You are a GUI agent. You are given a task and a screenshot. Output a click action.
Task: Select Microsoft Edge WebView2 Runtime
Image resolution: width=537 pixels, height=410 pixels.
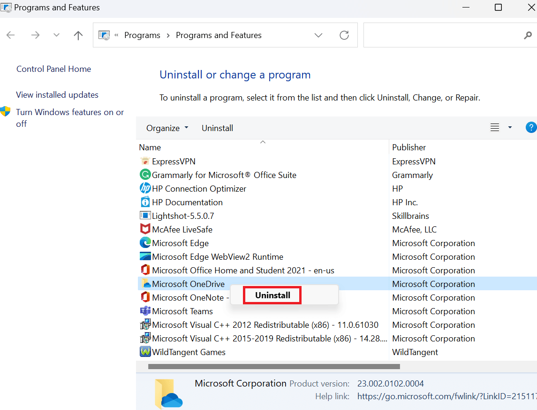coord(218,257)
